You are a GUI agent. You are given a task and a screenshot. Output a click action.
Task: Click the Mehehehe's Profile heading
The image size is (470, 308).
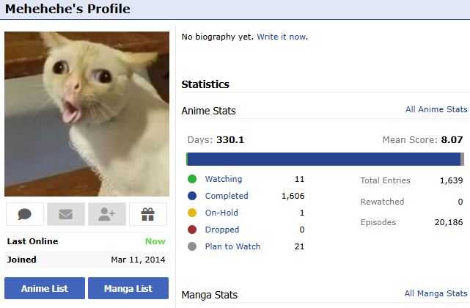click(x=67, y=9)
